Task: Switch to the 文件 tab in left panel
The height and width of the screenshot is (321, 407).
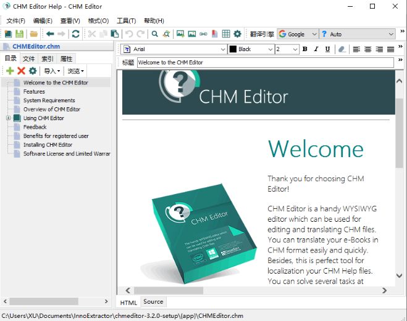Action: (28, 59)
